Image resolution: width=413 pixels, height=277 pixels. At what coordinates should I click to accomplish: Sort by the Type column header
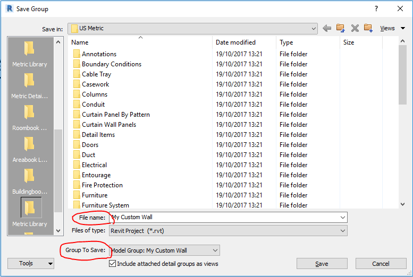tap(308, 42)
